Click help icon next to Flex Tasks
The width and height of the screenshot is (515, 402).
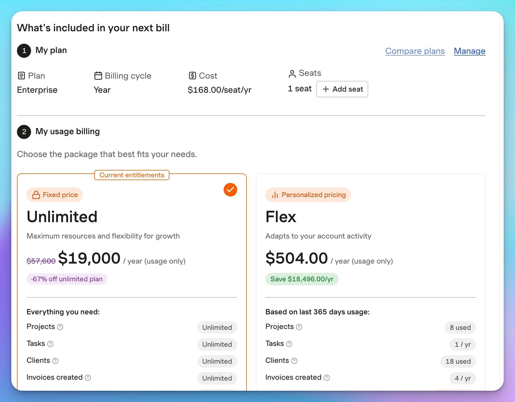[289, 344]
